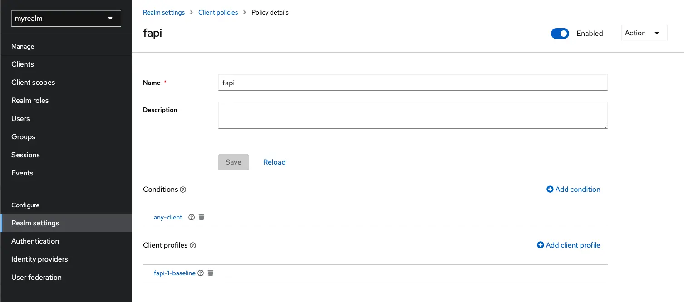Disable the fapi policy Enabled toggle
Image resolution: width=684 pixels, height=302 pixels.
click(560, 33)
